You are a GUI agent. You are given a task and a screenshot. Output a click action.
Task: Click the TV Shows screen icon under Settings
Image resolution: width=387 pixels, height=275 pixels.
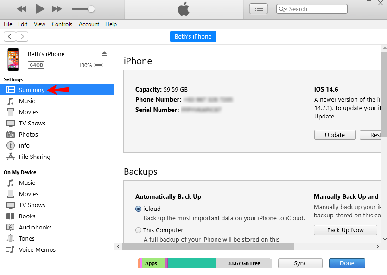point(11,123)
